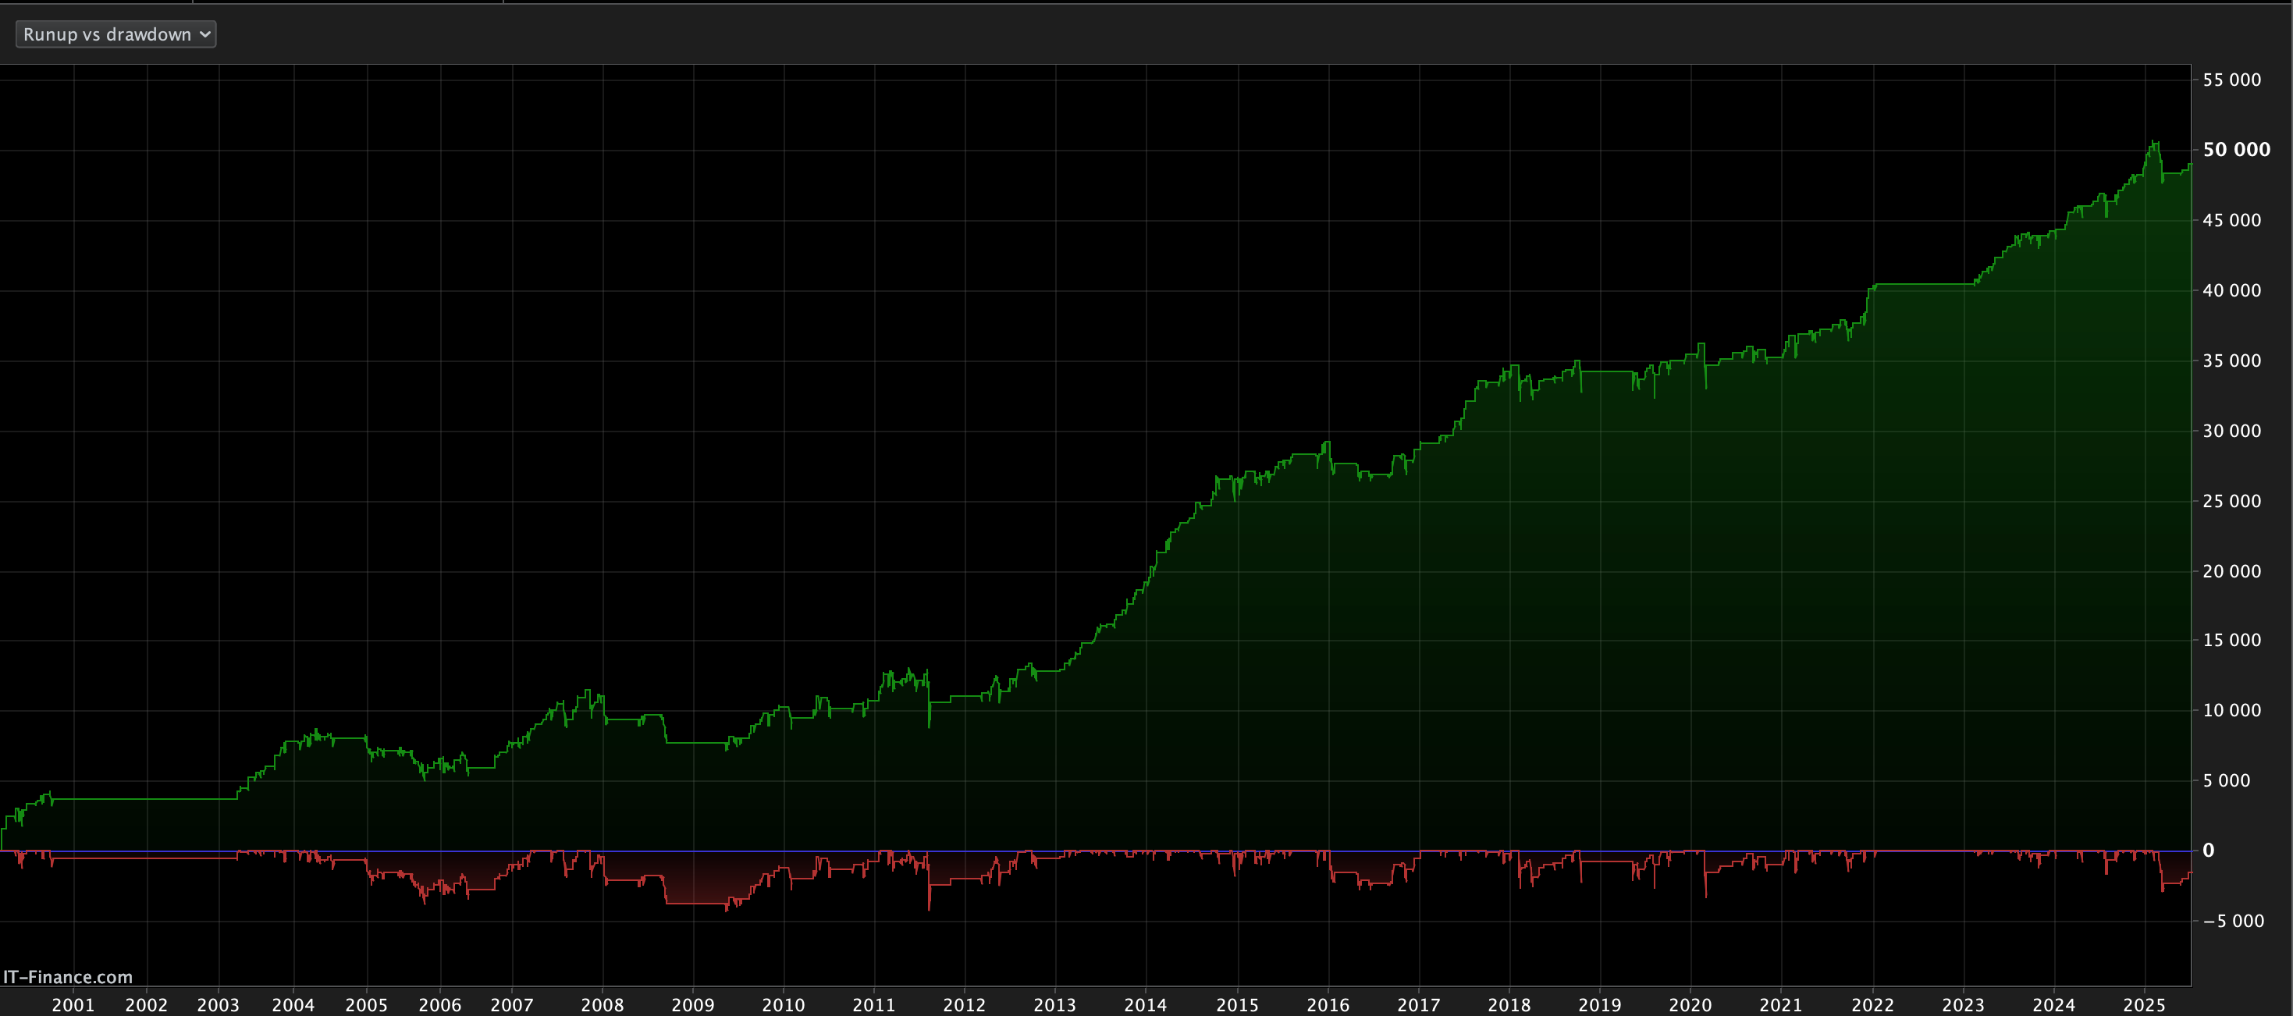The width and height of the screenshot is (2293, 1016).
Task: Click the 10 000 value on price axis
Action: [2231, 710]
